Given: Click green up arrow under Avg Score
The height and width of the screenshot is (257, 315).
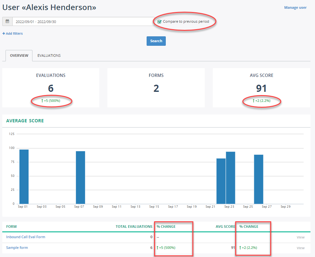Looking at the screenshot, I should (253, 101).
